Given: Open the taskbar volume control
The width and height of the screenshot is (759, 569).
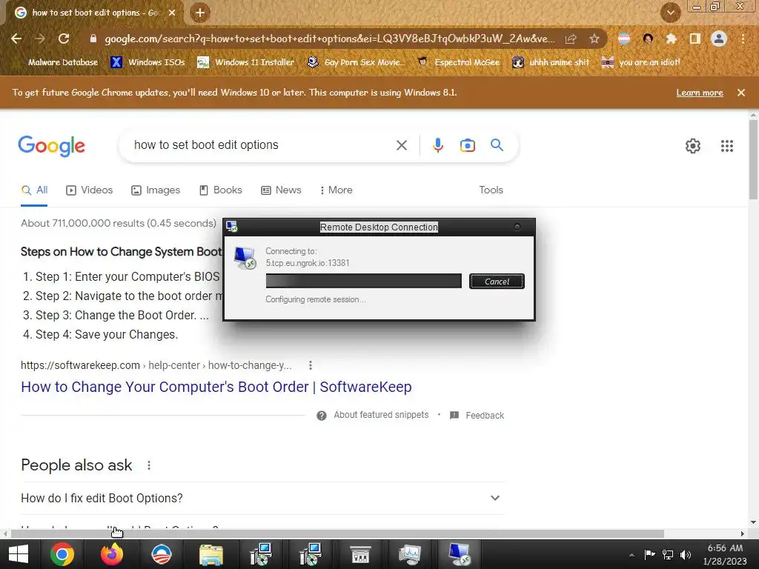Looking at the screenshot, I should (686, 555).
